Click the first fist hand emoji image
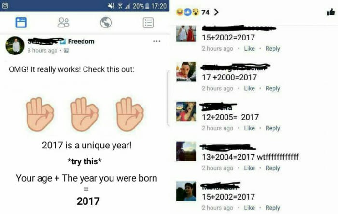Image resolution: width=338 pixels, height=214 pixels. click(x=40, y=114)
